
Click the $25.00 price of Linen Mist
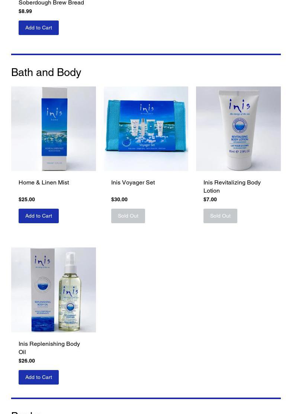(27, 199)
